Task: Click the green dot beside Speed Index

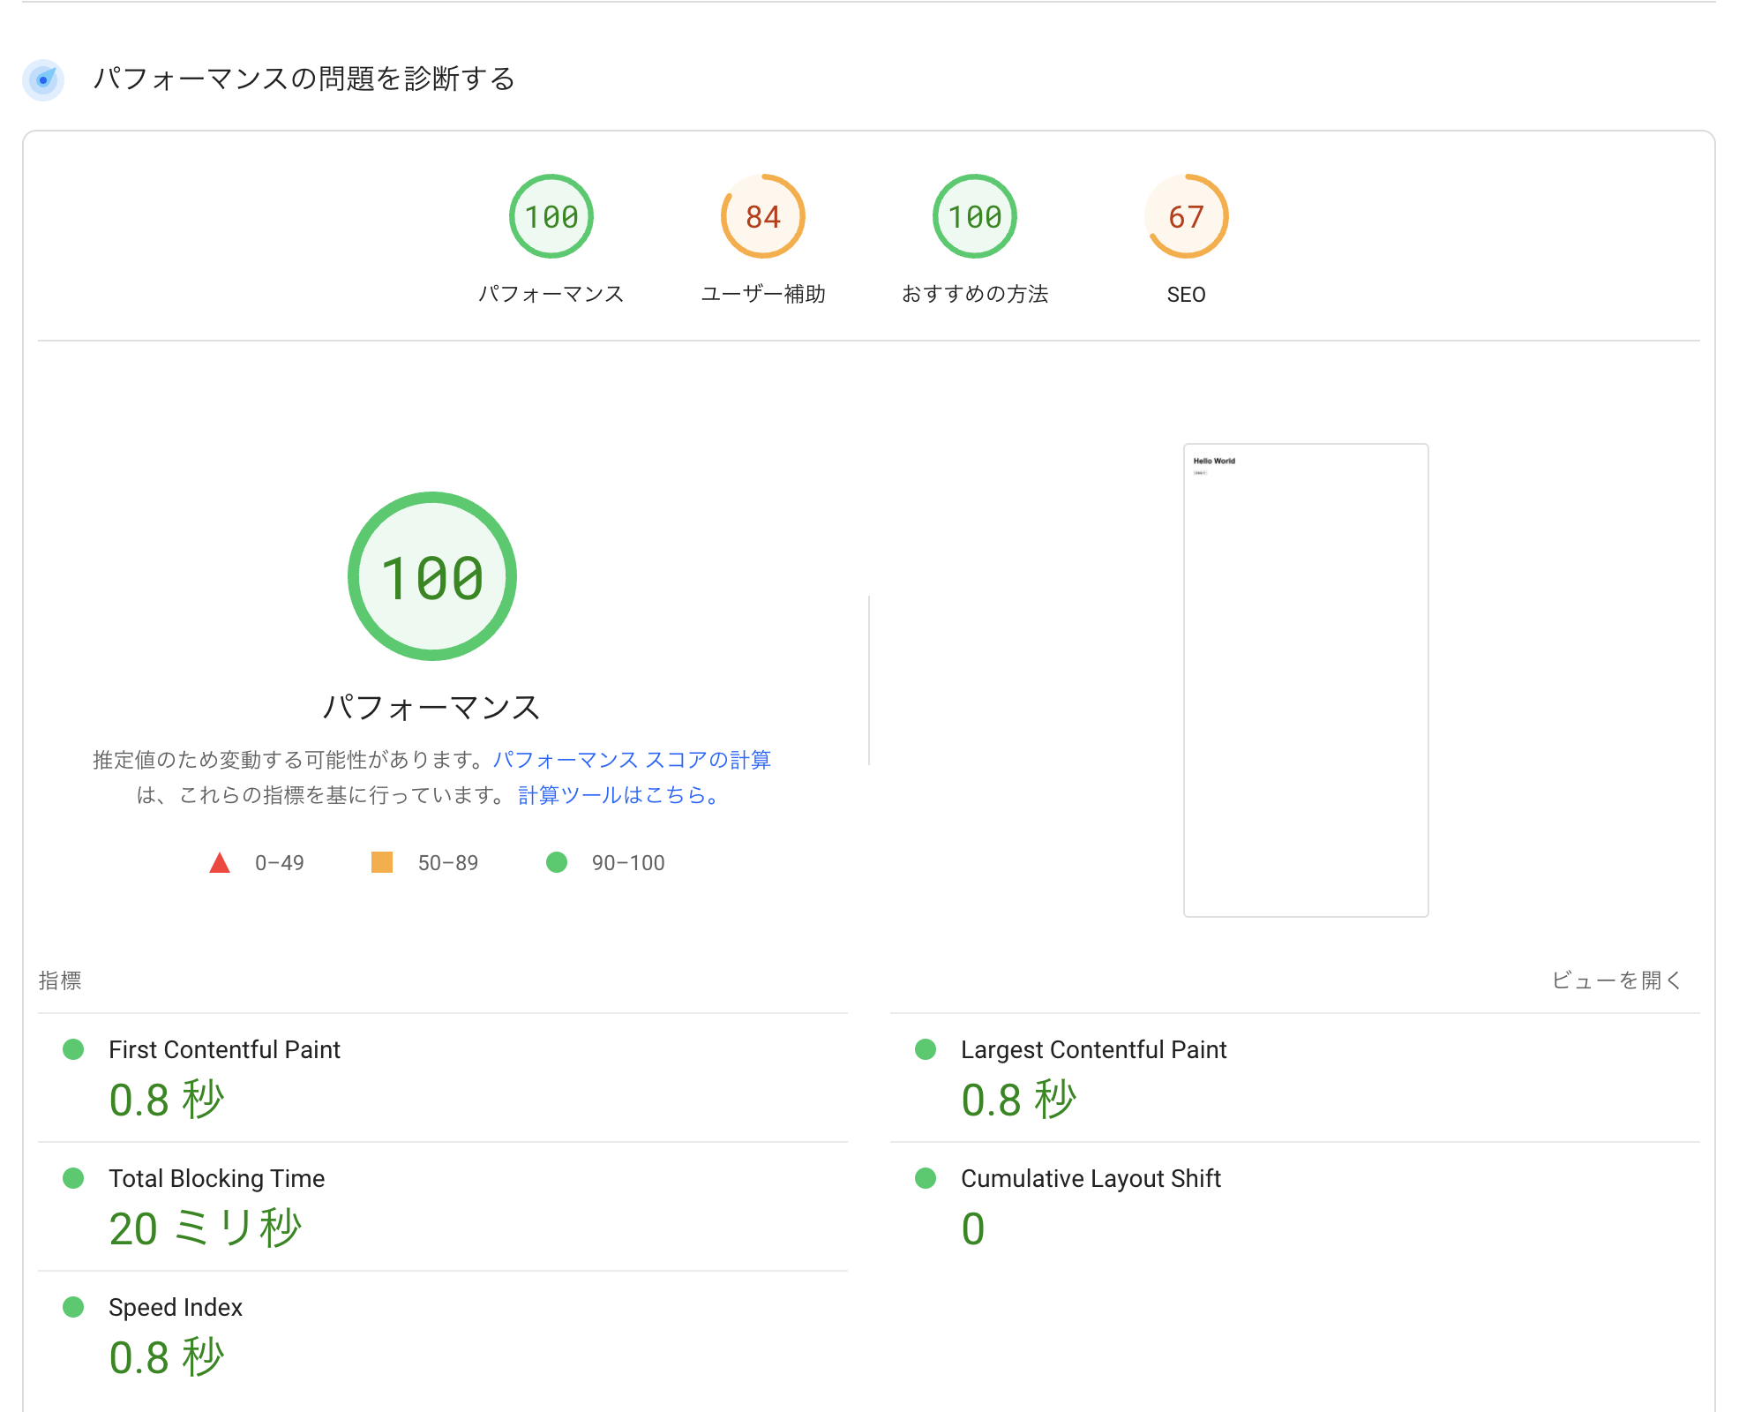Action: point(73,1307)
